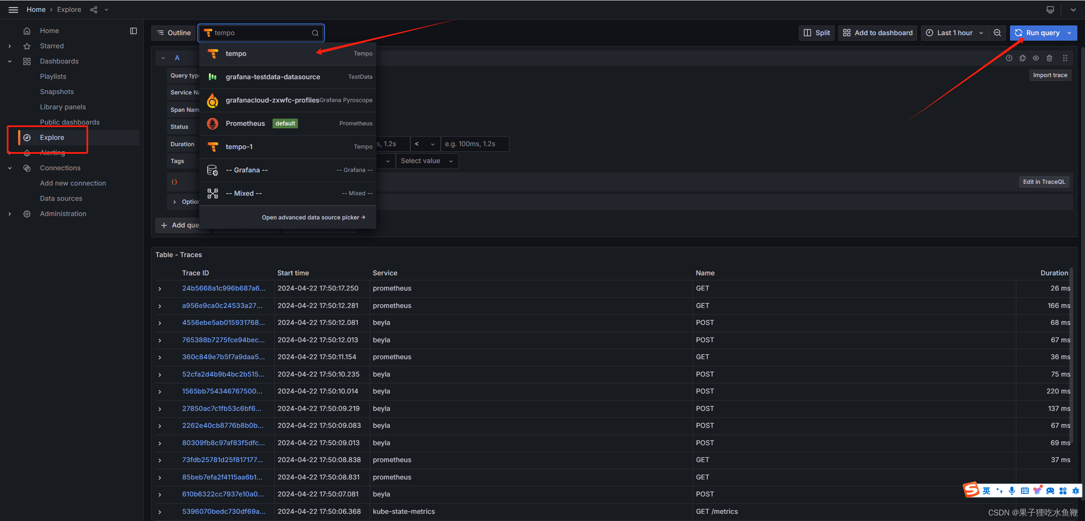Click the tempo data source search field
This screenshot has width=1085, height=521.
(x=261, y=33)
